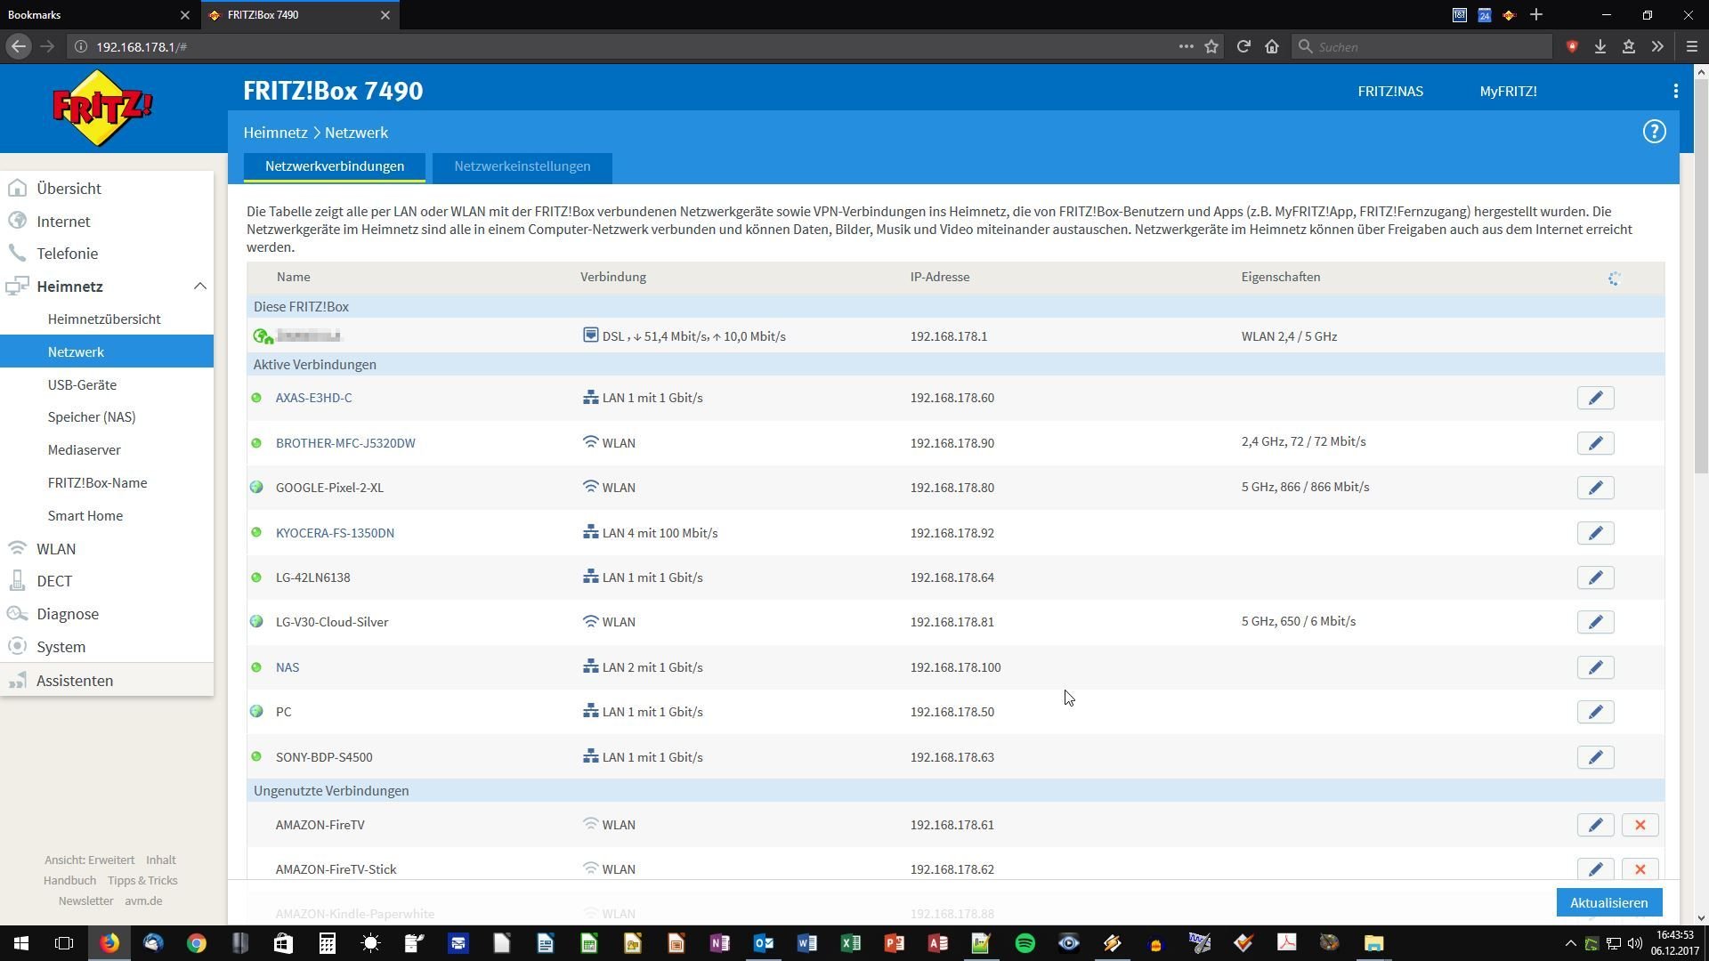Open the MyFRITZ! link
Image resolution: width=1709 pixels, height=961 pixels.
1508,92
